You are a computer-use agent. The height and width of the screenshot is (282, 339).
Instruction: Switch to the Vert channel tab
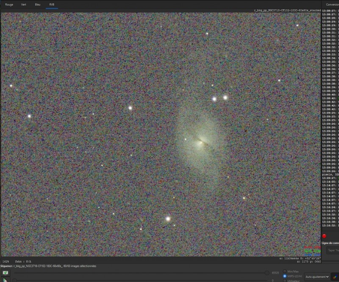24,5
